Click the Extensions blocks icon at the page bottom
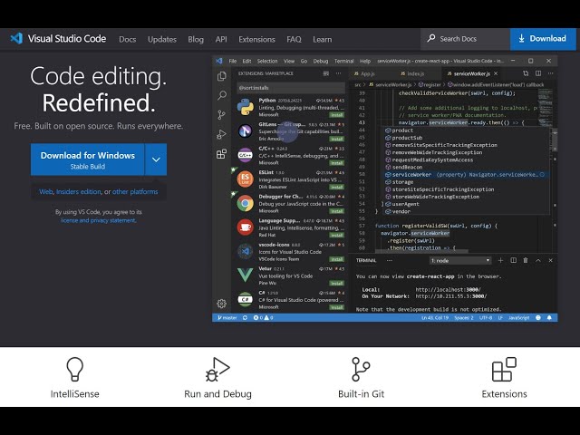The height and width of the screenshot is (435, 580). [504, 369]
